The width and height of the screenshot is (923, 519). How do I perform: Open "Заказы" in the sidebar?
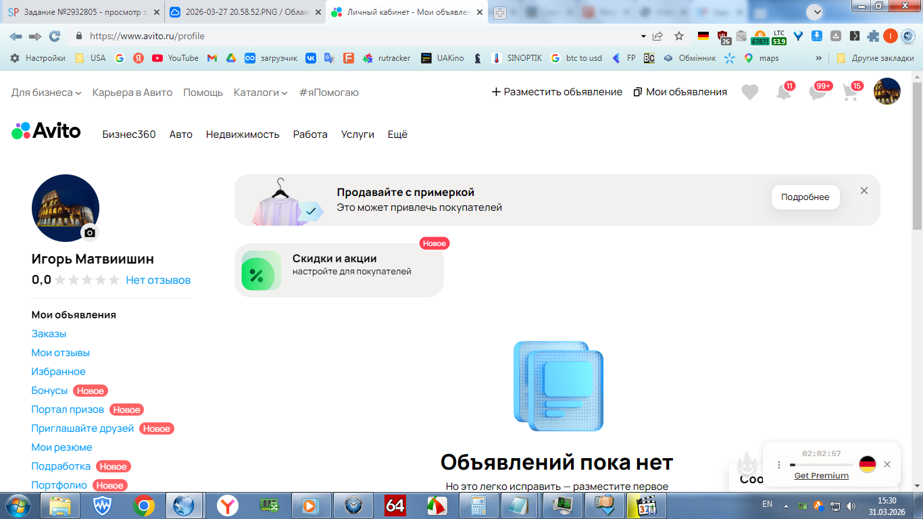49,334
